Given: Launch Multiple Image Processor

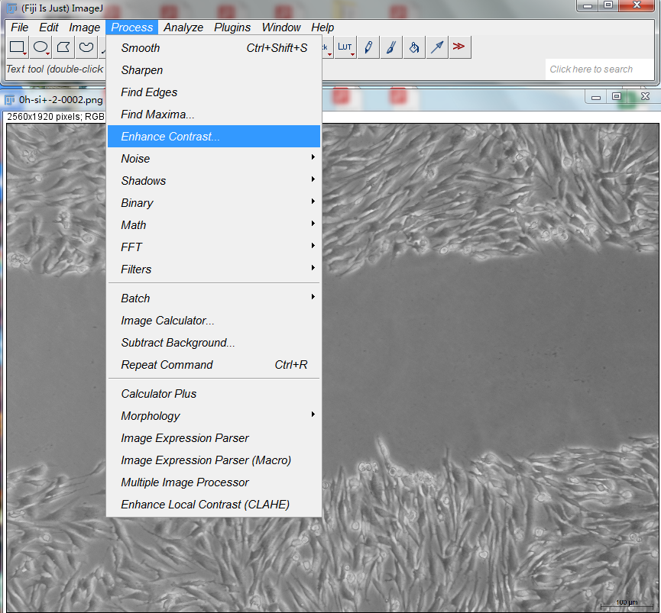Looking at the screenshot, I should tap(214, 482).
